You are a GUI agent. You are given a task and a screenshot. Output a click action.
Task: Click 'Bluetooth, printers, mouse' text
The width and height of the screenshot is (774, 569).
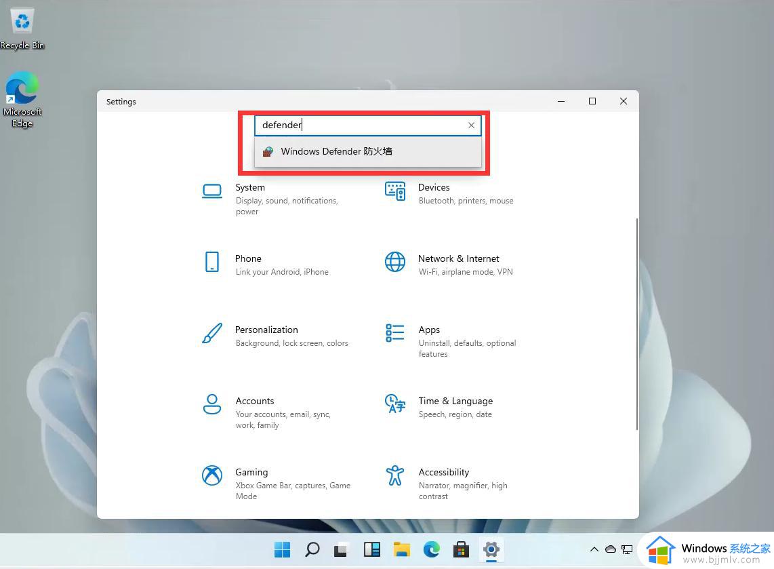[x=466, y=201]
